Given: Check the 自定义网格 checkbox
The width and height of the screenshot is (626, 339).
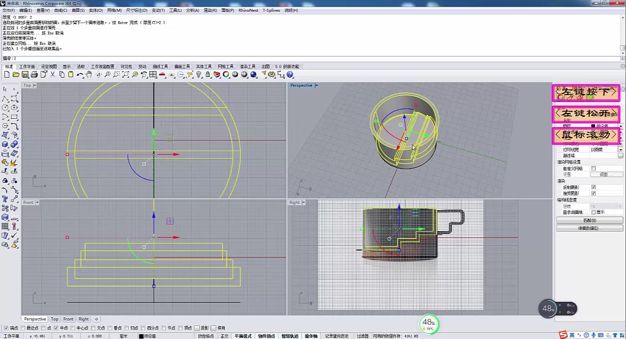Looking at the screenshot, I should tap(593, 168).
